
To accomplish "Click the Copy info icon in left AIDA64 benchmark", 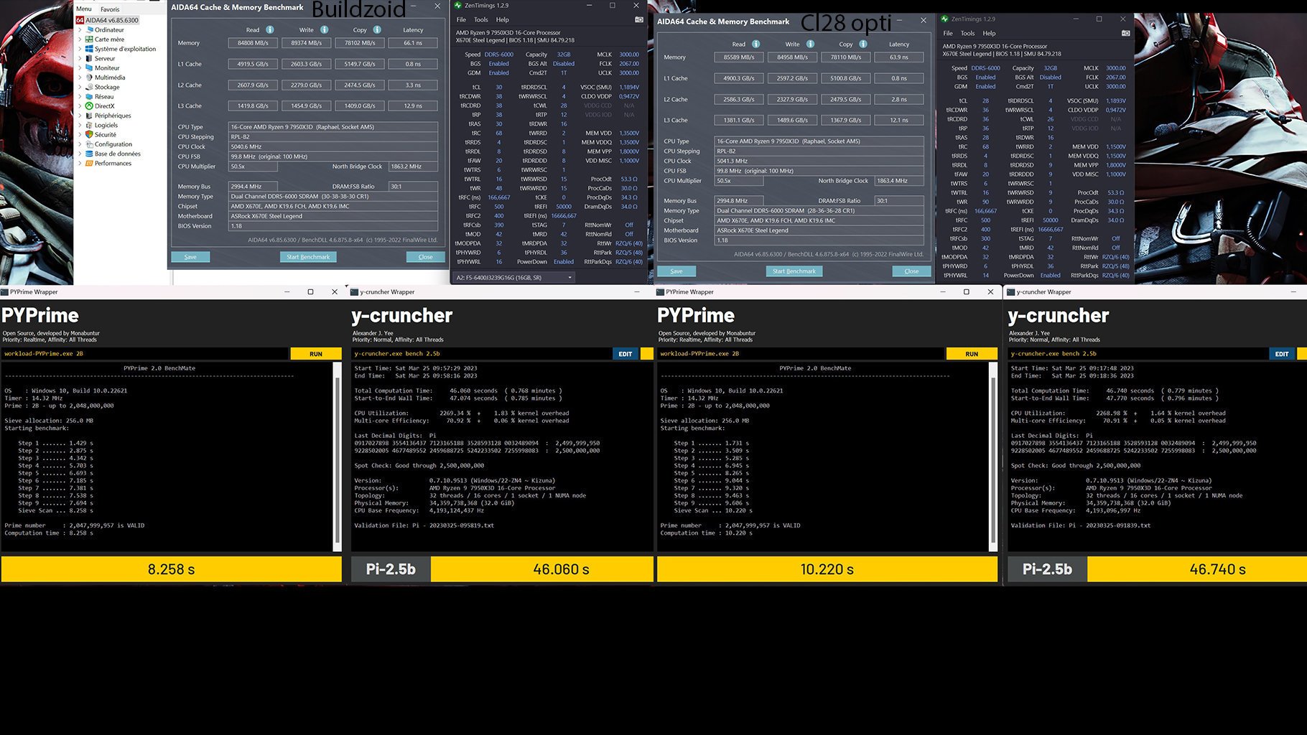I will pos(377,30).
